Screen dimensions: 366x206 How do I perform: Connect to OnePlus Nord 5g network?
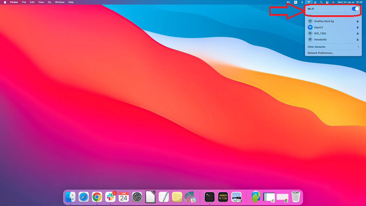click(324, 21)
